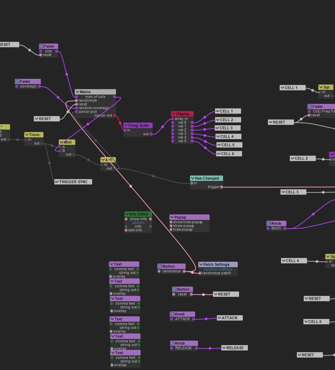The height and width of the screenshot is (370, 335).
Task: Click the C icon on the RELEASE Knob
Action: pos(173,344)
